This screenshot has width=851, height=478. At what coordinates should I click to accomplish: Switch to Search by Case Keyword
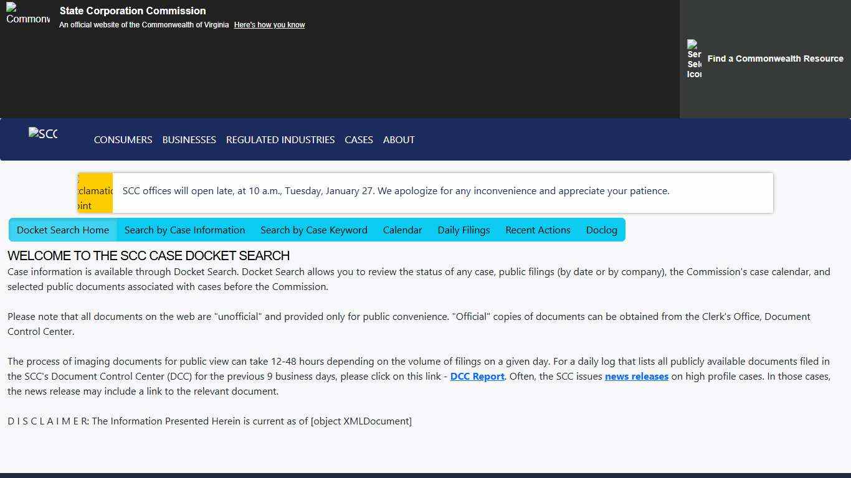tap(314, 230)
